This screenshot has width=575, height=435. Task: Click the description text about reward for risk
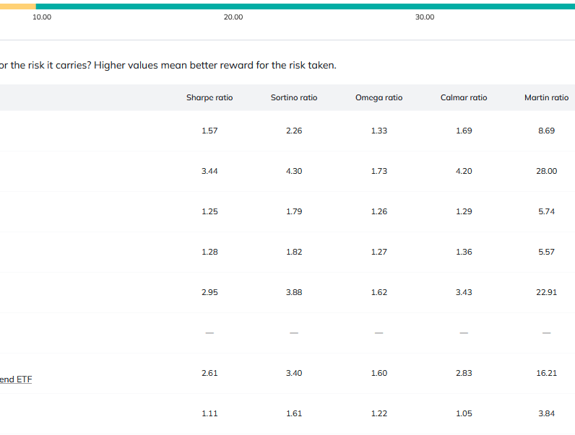pos(168,66)
